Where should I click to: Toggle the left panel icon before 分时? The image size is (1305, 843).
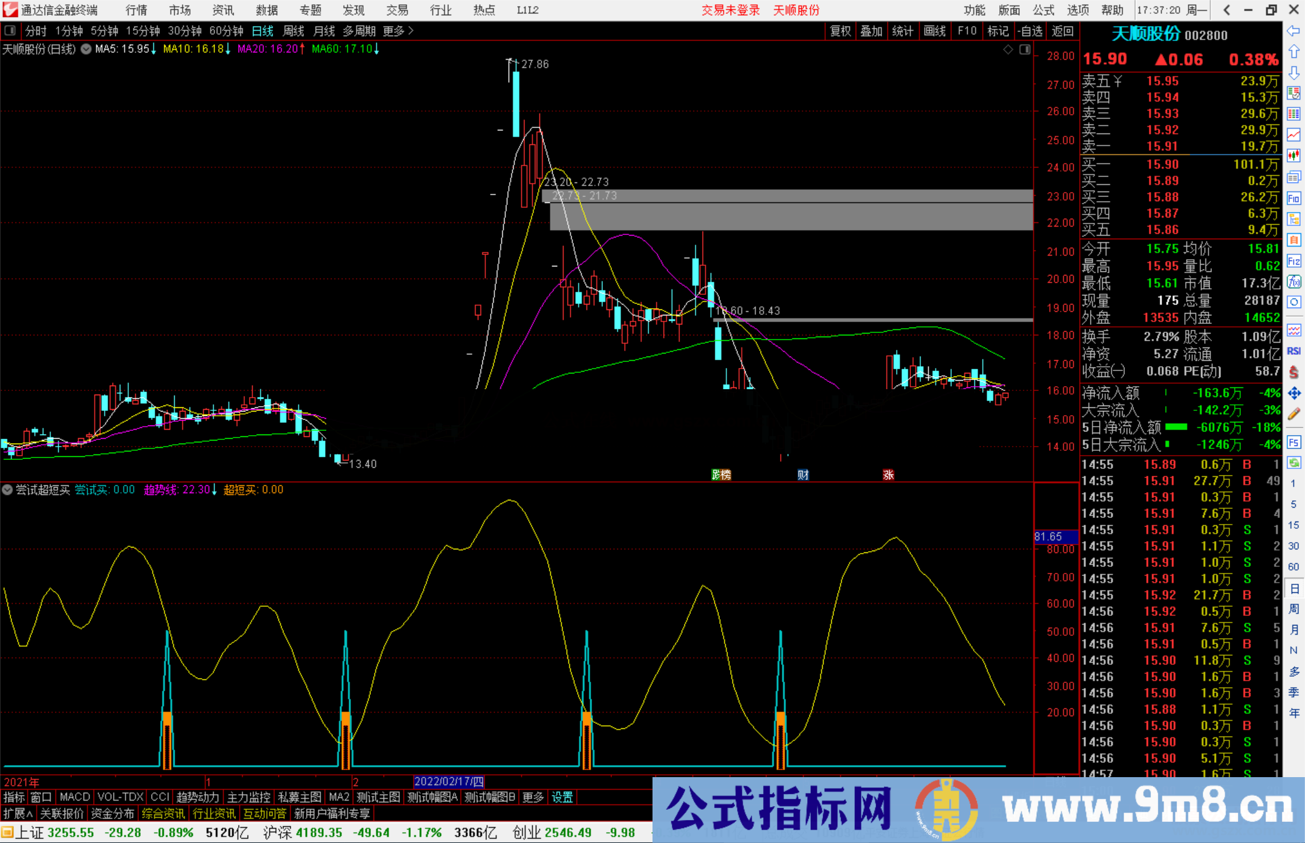10,30
